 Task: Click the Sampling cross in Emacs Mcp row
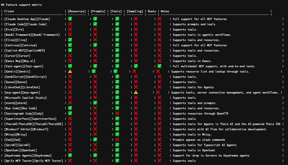(x=136, y=61)
